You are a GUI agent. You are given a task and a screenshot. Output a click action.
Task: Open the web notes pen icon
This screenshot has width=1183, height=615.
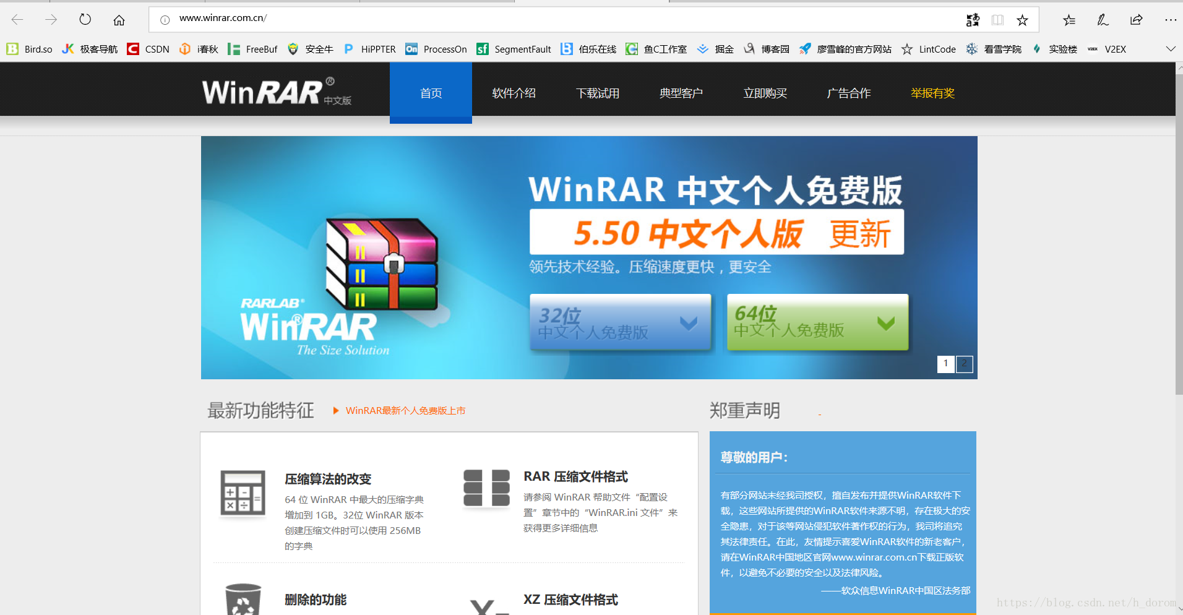(1103, 20)
